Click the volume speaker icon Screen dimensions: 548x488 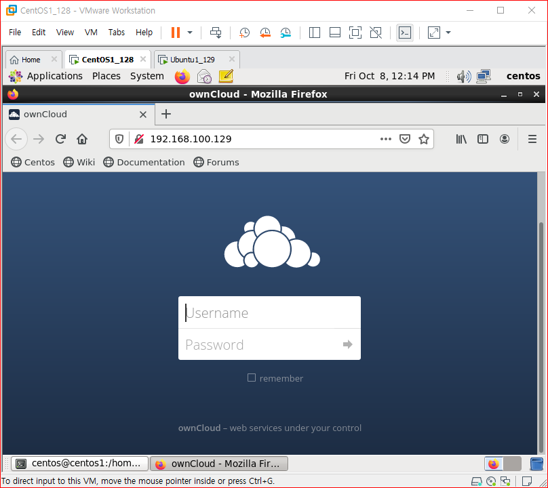pyautogui.click(x=464, y=76)
